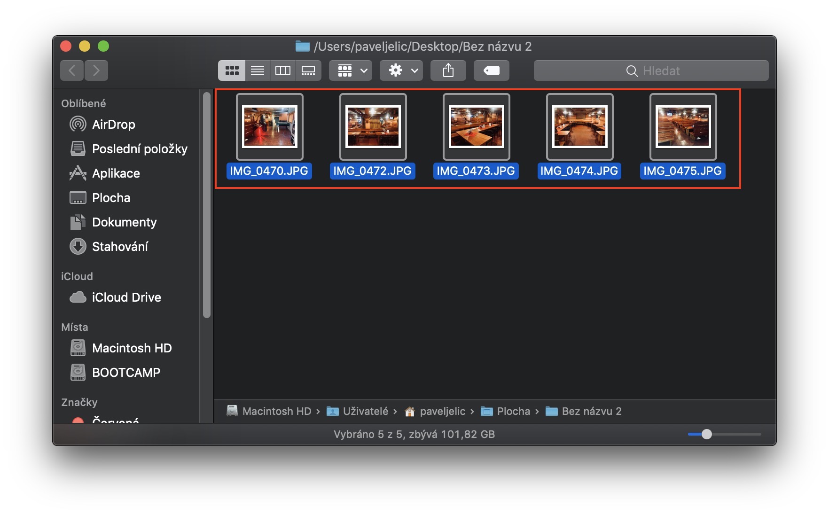Screen dimensions: 829x515
Task: Open Aplikace in the sidebar
Action: point(116,173)
